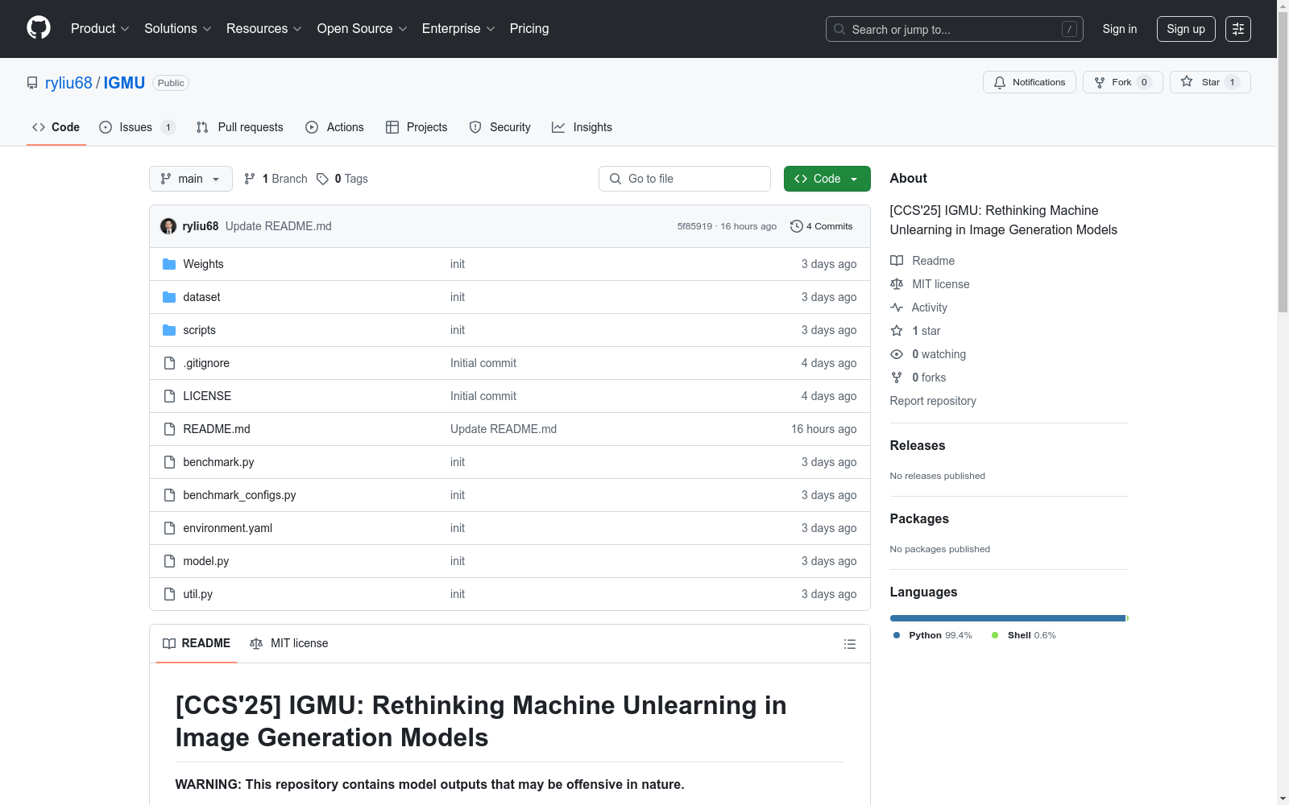Viewport: 1289px width, 805px height.
Task: Click the fork icon beside 0 forks
Action: coord(897,378)
